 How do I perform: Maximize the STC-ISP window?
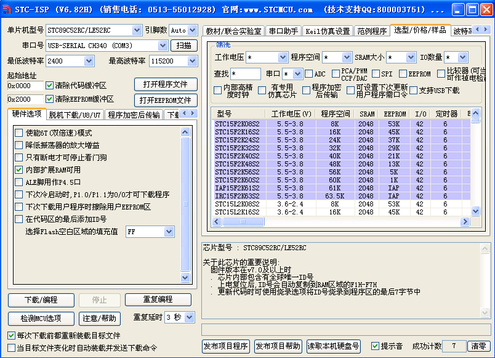(470, 10)
